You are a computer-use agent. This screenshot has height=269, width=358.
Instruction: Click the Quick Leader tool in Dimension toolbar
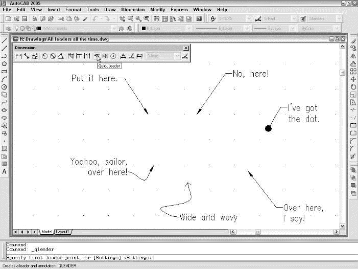coord(97,56)
